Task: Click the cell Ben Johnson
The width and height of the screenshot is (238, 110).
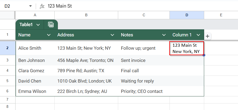Action: (x=35, y=60)
